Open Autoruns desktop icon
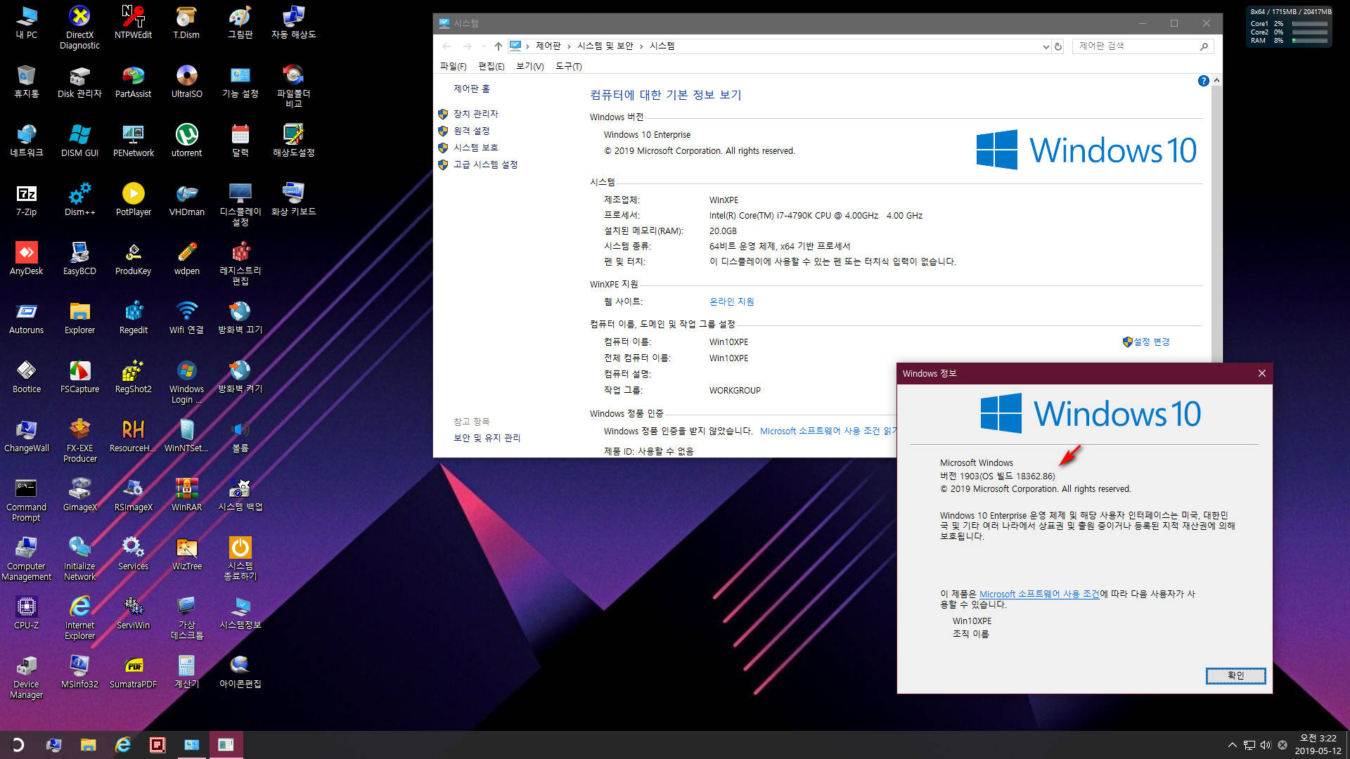The width and height of the screenshot is (1350, 759). [x=26, y=318]
